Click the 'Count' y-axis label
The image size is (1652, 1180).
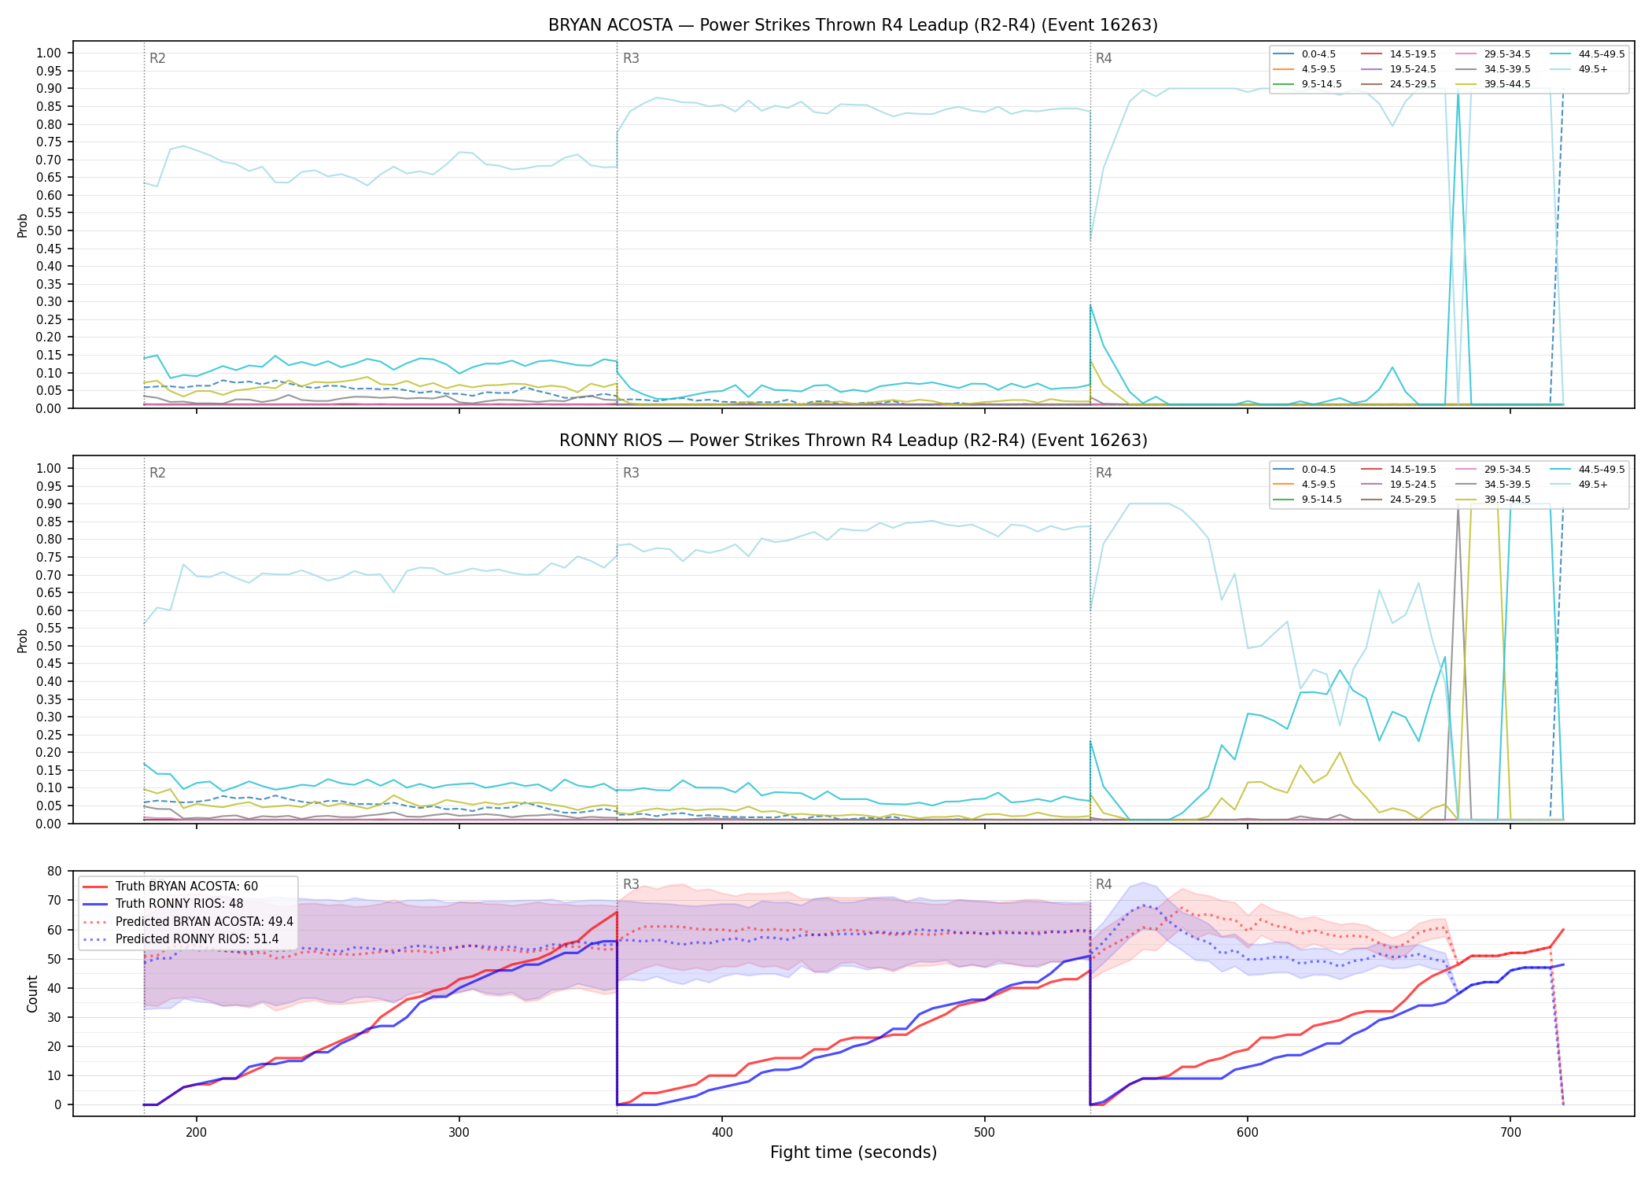(32, 994)
